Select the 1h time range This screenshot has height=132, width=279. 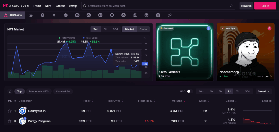pyautogui.click(x=211, y=91)
